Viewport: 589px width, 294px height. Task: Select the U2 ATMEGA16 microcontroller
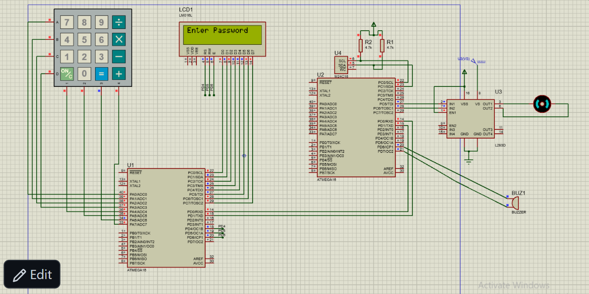point(356,127)
